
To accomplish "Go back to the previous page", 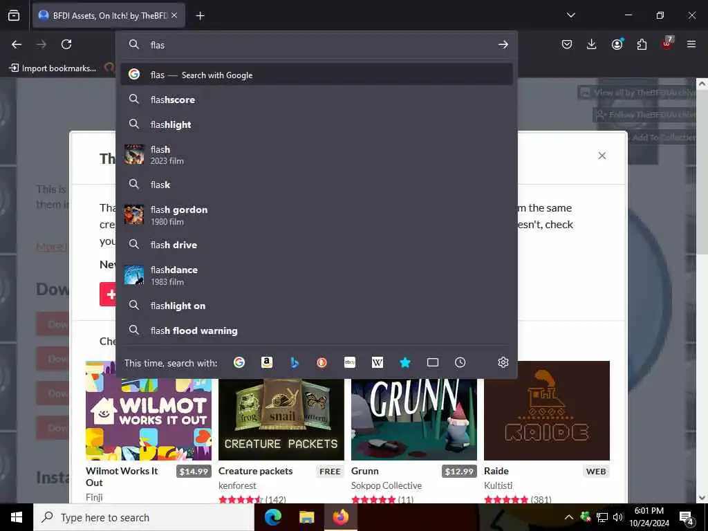I will tap(17, 44).
